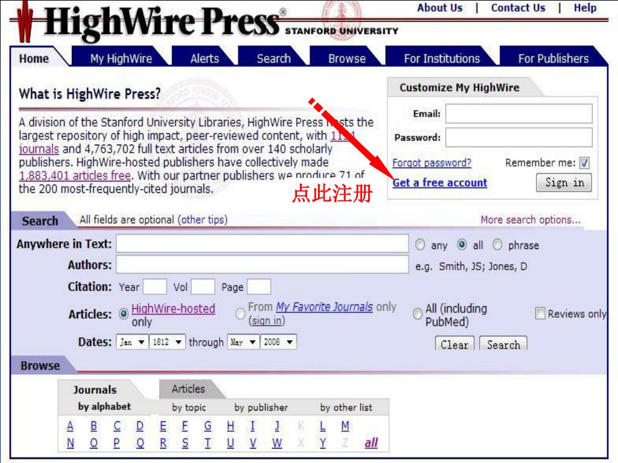Screen dimensions: 618x463
Task: Open the start year 1812 dropdown
Action: [x=167, y=342]
